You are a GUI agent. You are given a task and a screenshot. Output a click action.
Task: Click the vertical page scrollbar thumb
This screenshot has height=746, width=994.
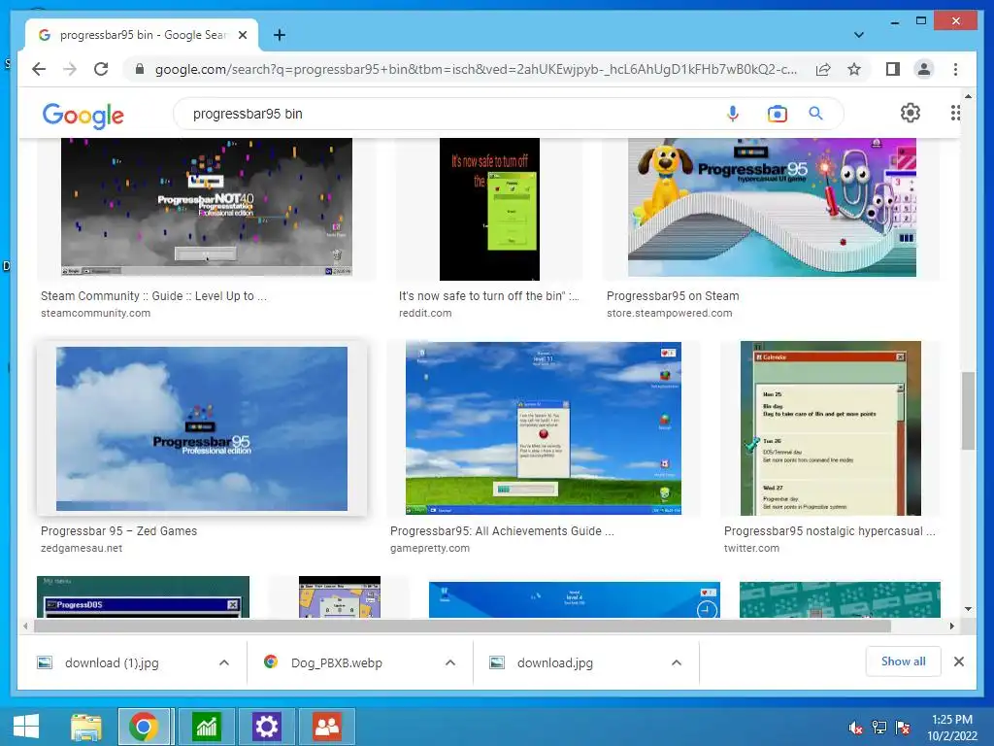click(968, 411)
